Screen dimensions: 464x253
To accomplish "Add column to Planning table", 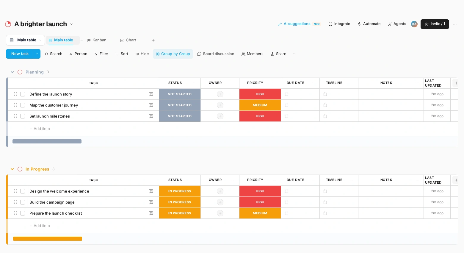I will pyautogui.click(x=456, y=83).
